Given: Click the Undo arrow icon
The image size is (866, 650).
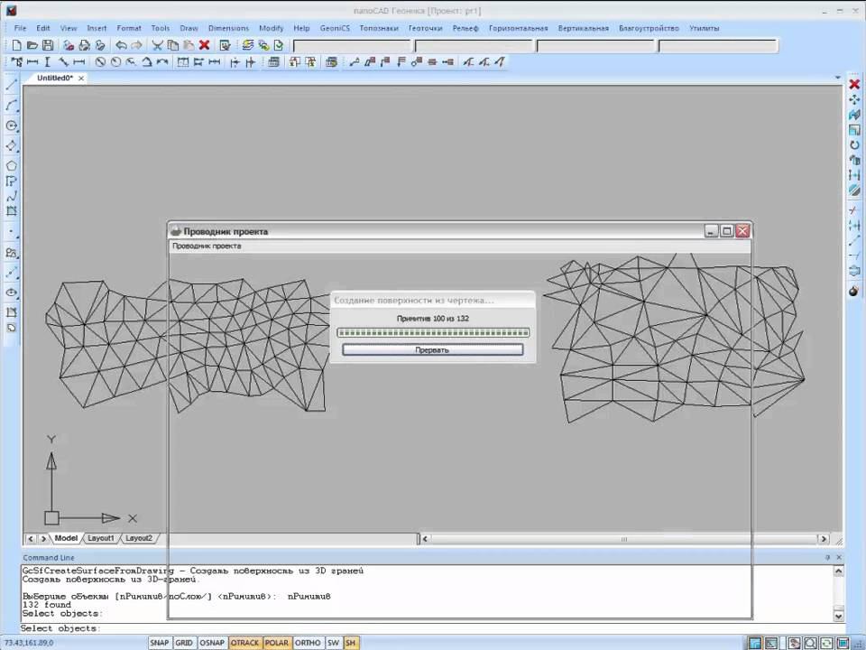Looking at the screenshot, I should 121,45.
